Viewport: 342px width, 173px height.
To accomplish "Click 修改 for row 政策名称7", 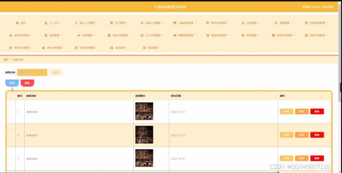I will (302, 135).
